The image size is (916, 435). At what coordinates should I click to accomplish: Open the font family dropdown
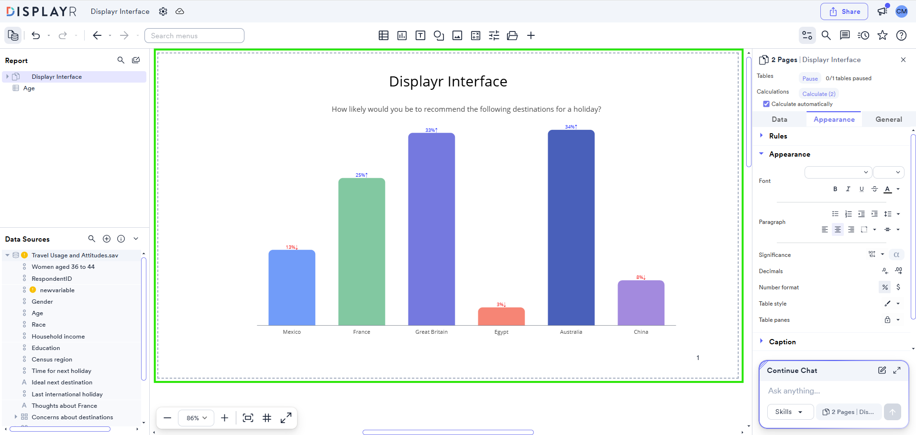[x=838, y=172]
